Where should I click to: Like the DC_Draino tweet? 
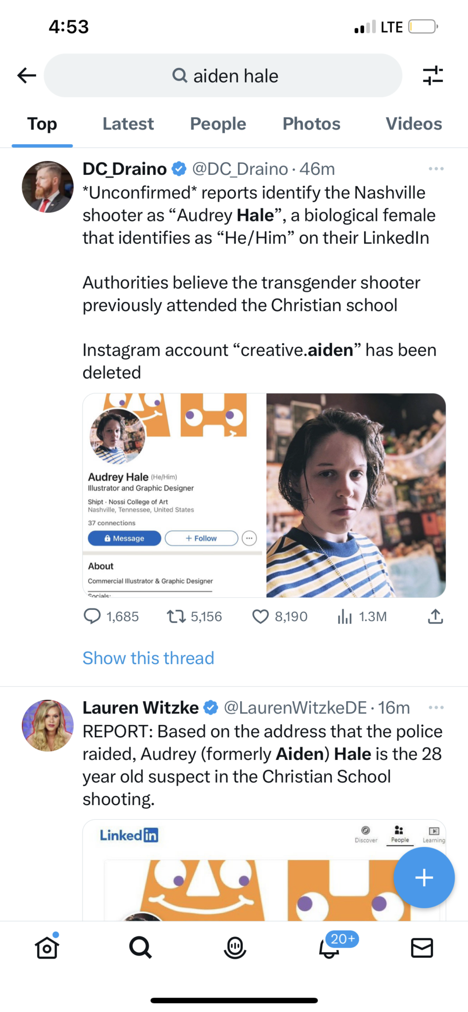260,616
